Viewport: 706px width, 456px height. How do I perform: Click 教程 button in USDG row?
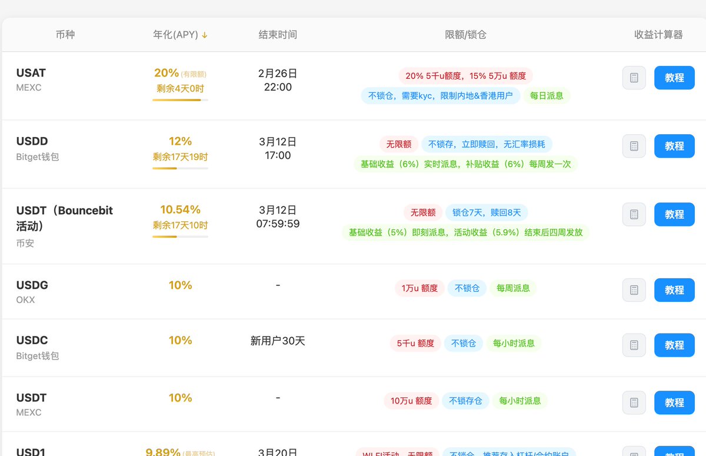(674, 289)
